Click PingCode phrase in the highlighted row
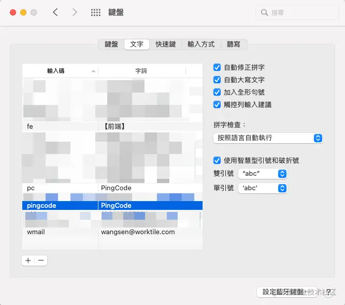Screen dimensions: 345x305 click(116, 206)
